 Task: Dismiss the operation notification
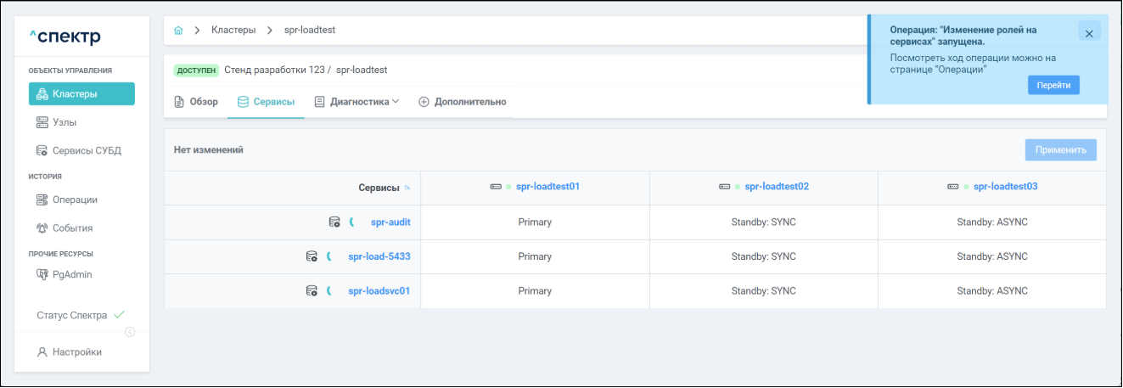point(1089,32)
